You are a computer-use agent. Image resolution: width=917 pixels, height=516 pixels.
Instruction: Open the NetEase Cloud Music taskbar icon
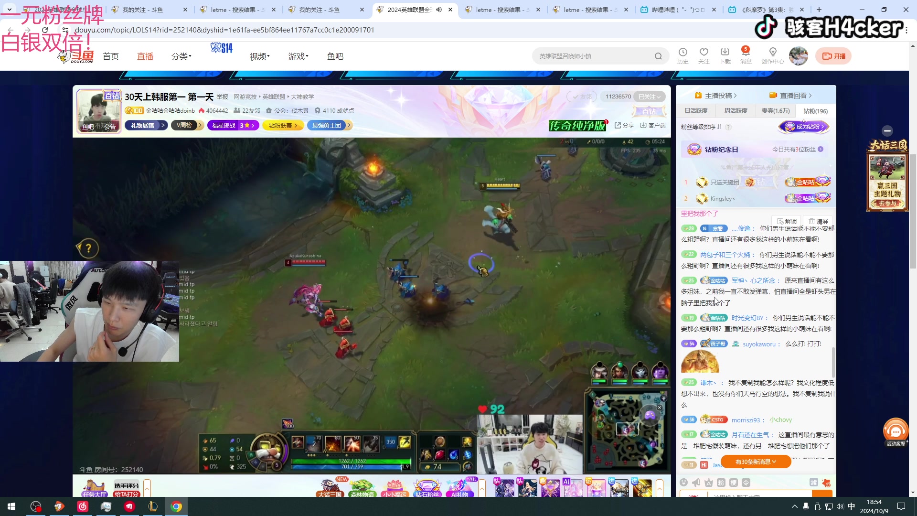(x=83, y=506)
